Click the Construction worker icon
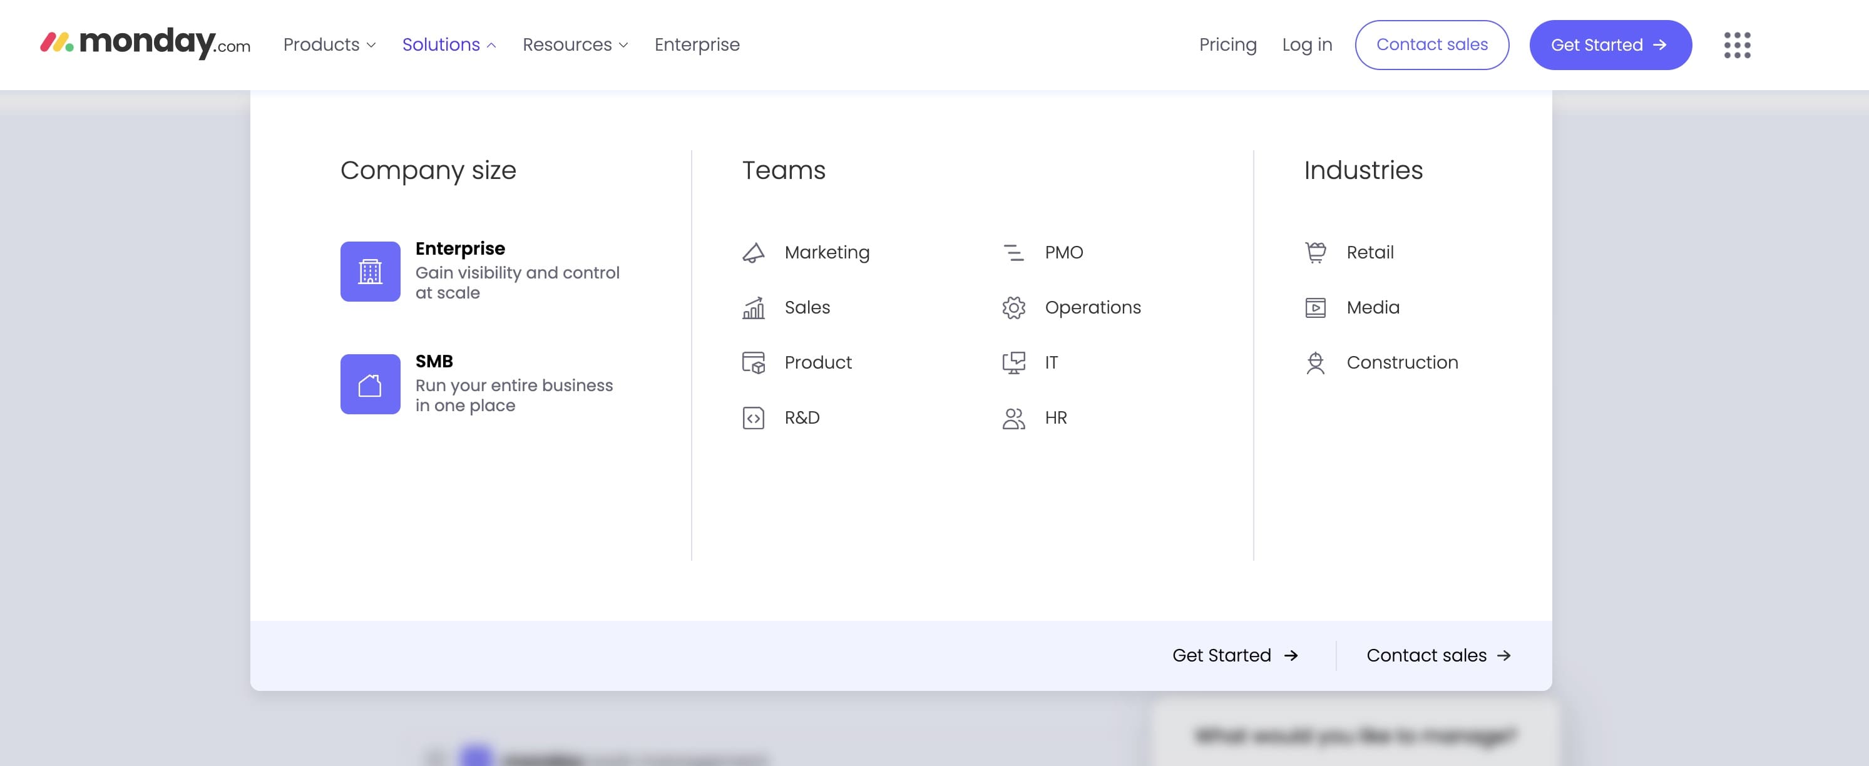The width and height of the screenshot is (1869, 766). click(1316, 363)
